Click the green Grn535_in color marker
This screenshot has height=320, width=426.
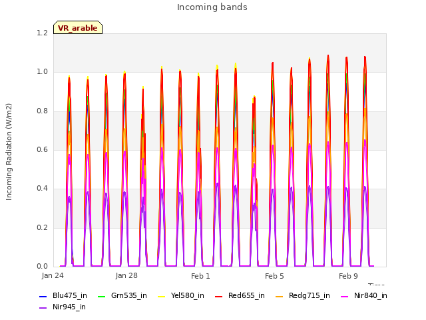(101, 296)
